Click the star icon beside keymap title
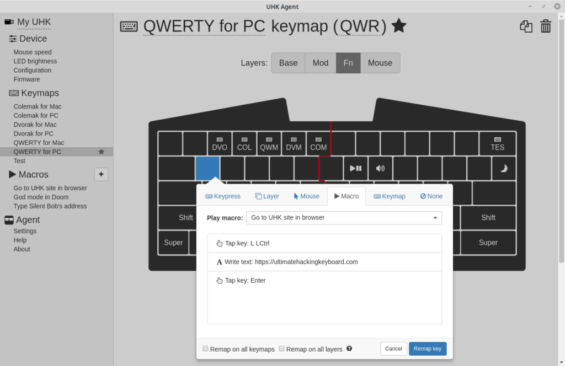 (399, 26)
